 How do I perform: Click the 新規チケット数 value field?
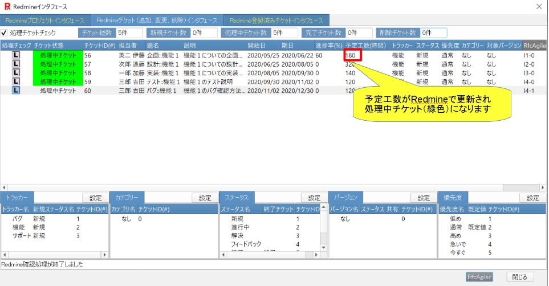204,33
